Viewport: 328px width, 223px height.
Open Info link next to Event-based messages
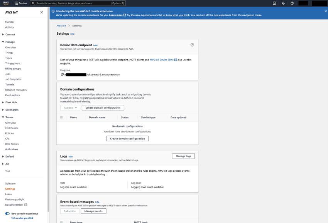[97, 202]
